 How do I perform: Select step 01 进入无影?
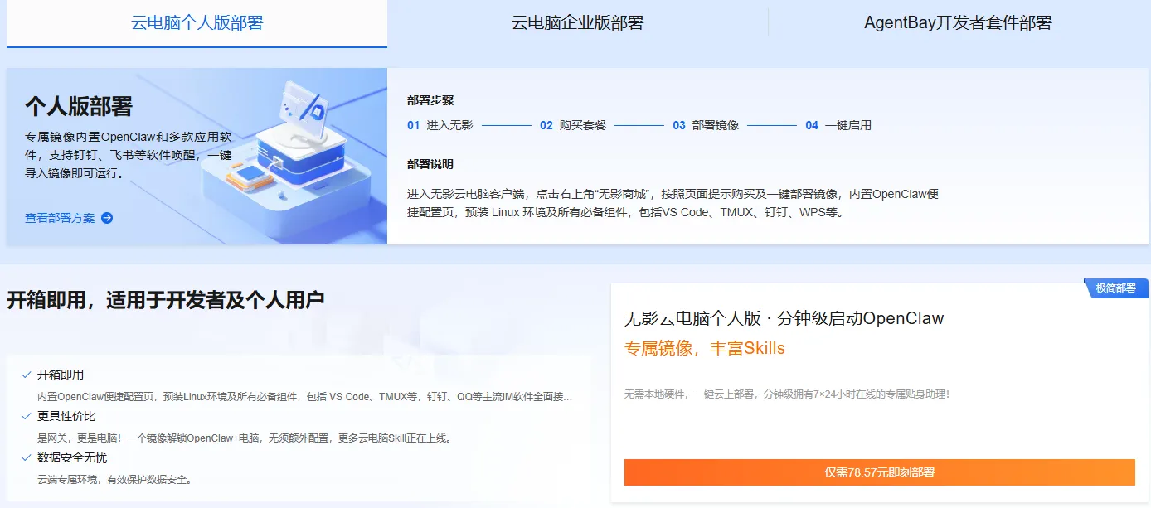pyautogui.click(x=440, y=125)
